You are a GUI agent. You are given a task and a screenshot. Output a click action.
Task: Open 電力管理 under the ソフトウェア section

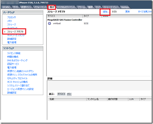12,67
